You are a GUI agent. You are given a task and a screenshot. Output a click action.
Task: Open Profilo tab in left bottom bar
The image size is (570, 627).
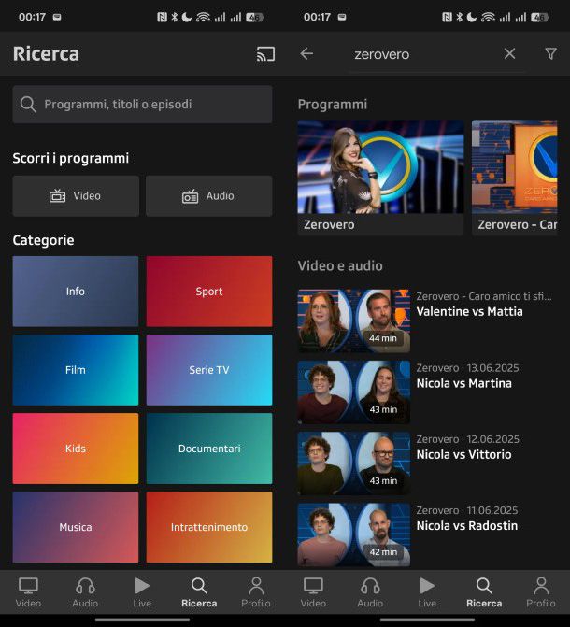click(256, 592)
